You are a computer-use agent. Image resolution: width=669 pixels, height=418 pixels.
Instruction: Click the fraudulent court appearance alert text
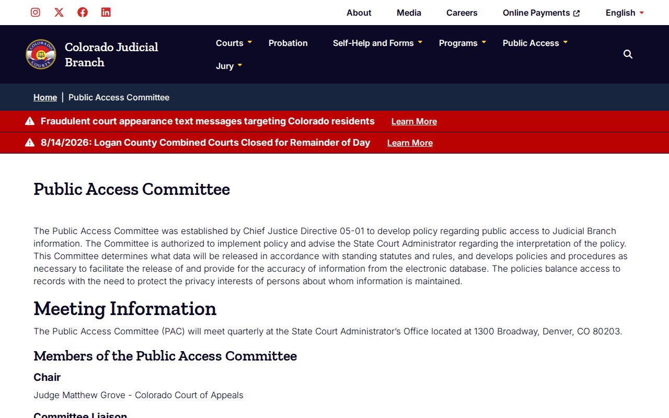coord(207,121)
